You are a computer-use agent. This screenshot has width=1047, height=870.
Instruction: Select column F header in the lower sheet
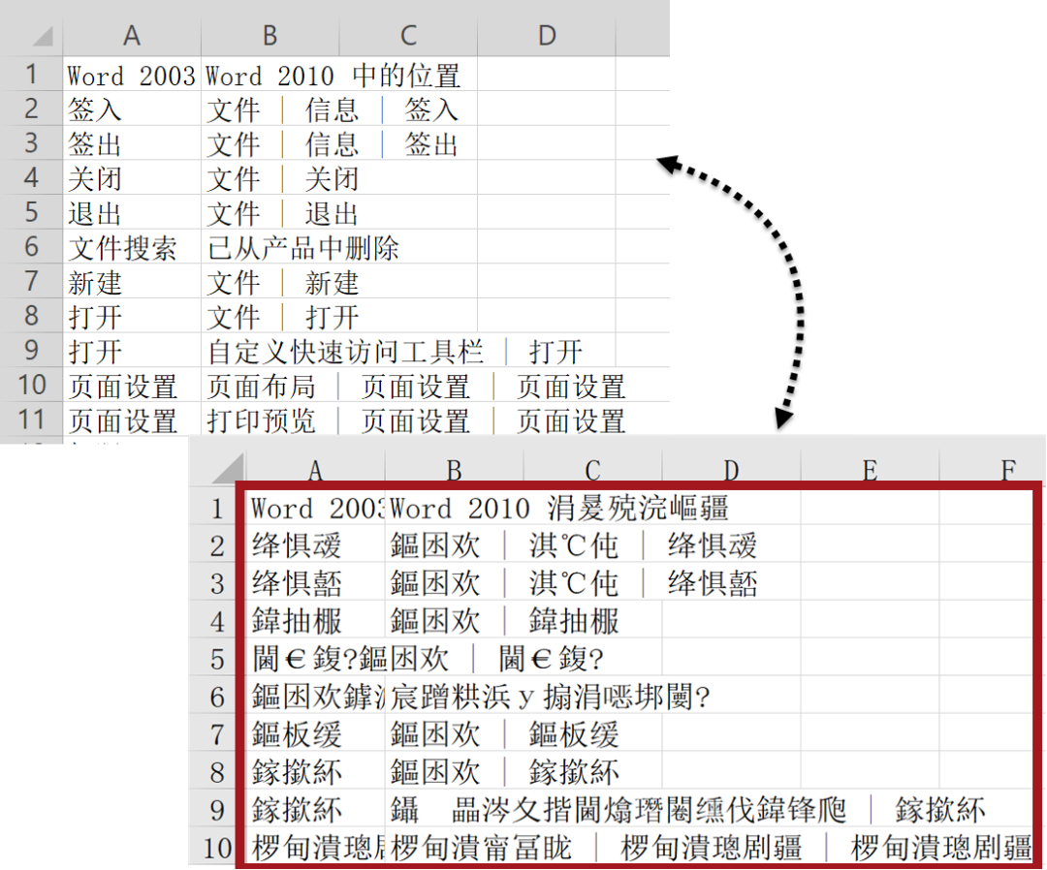[1008, 469]
